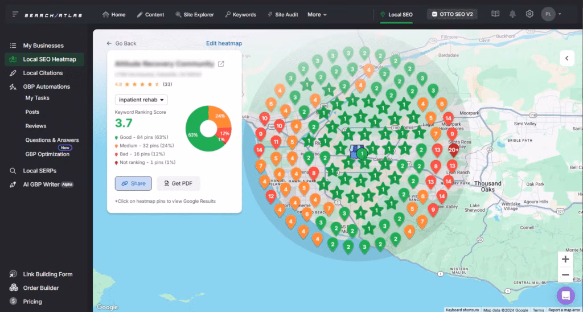This screenshot has height=312, width=583.
Task: Open settings via the gear icon
Action: point(529,14)
